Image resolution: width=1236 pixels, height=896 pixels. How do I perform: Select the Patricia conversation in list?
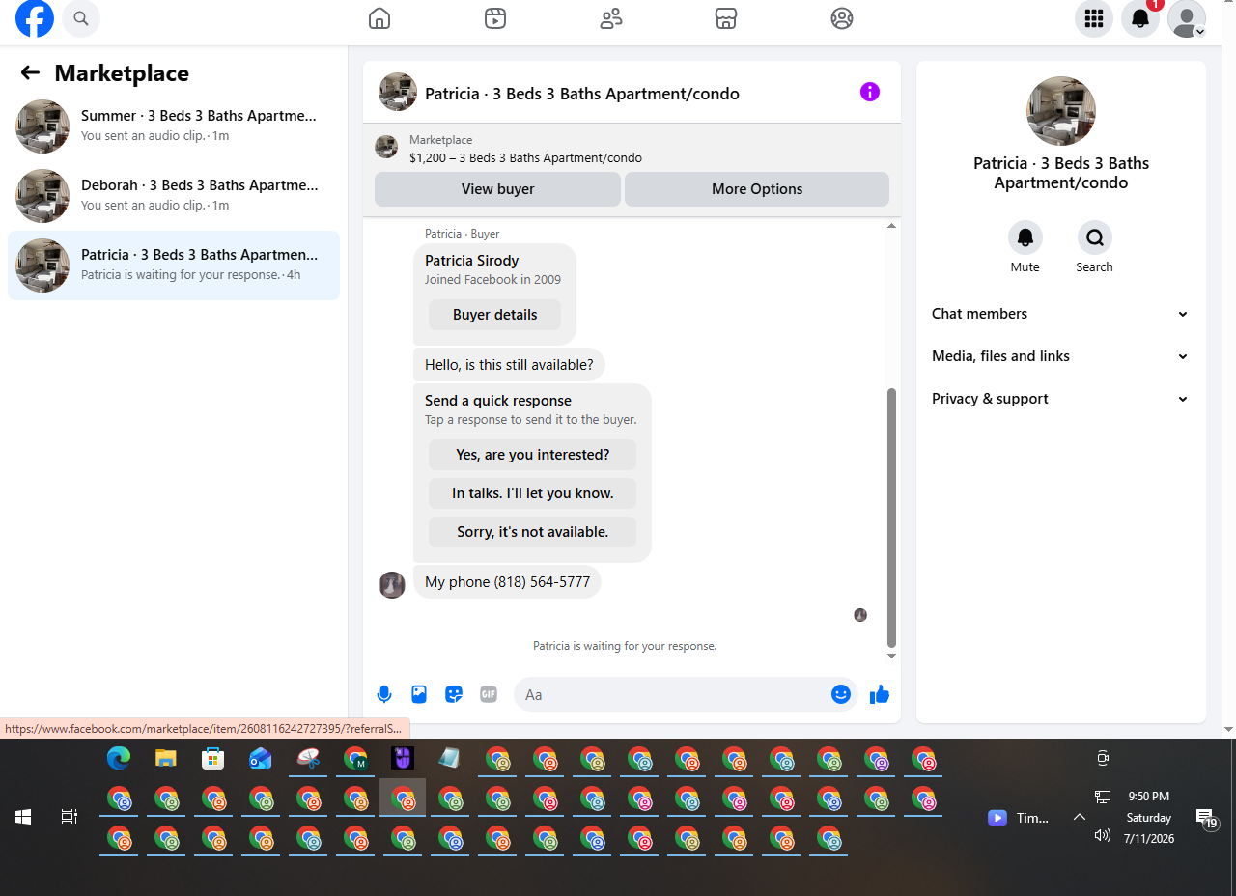174,266
